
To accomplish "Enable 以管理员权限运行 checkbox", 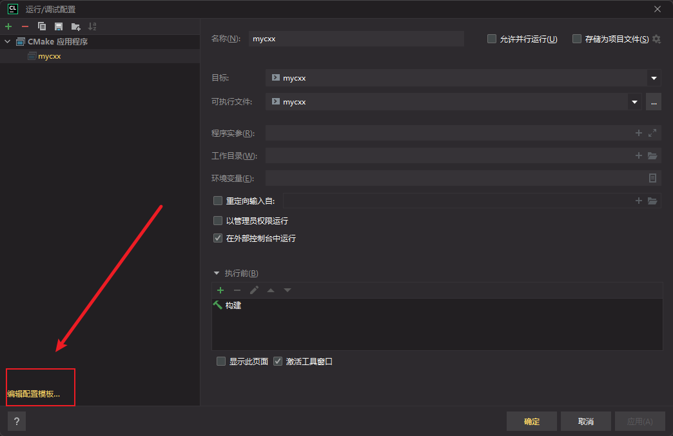I will [218, 221].
